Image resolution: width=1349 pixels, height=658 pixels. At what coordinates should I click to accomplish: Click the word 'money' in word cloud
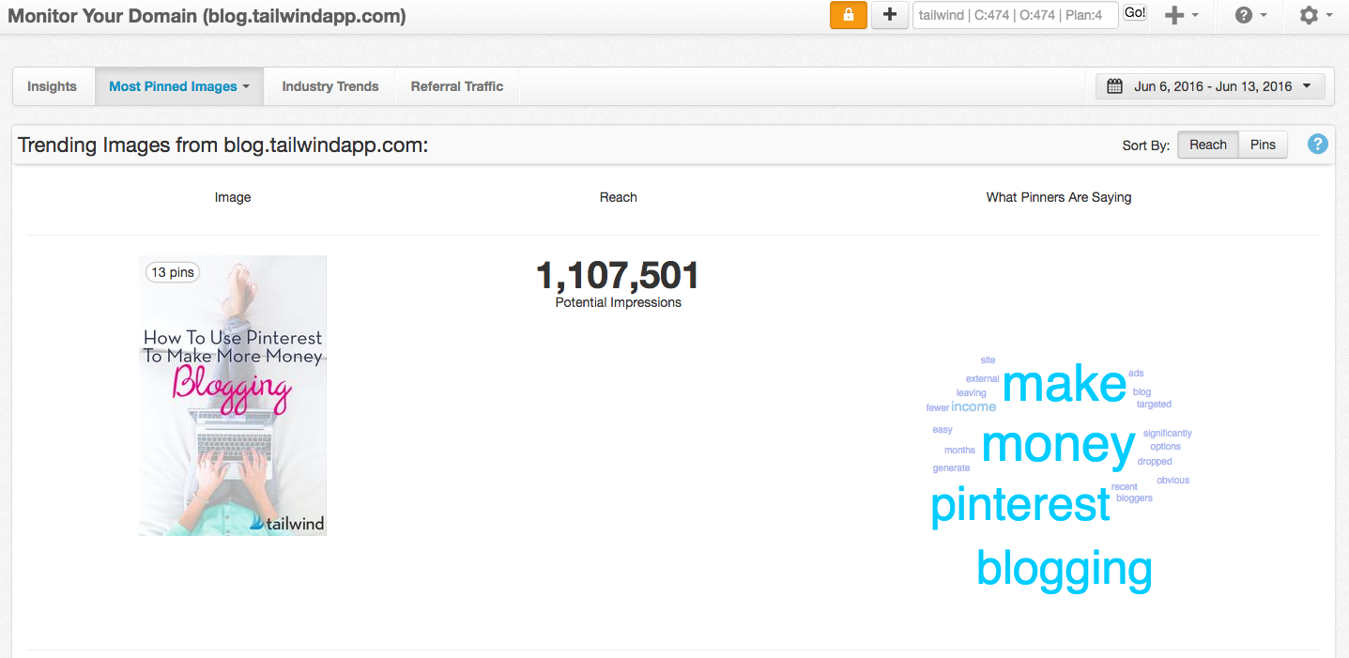click(x=1058, y=445)
